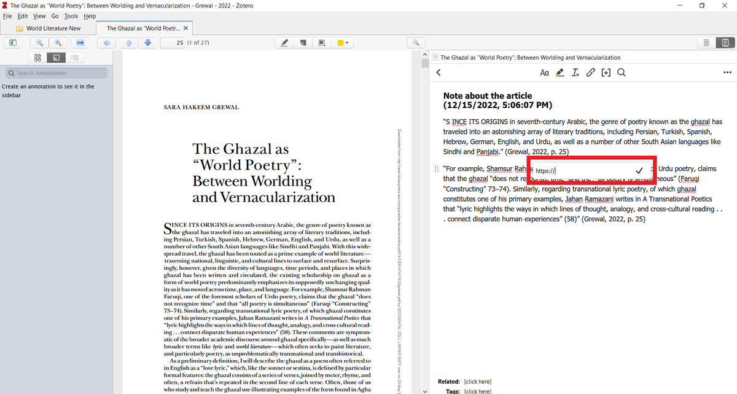Switch sidebar to thumbnails view
The width and height of the screenshot is (737, 394).
click(37, 57)
